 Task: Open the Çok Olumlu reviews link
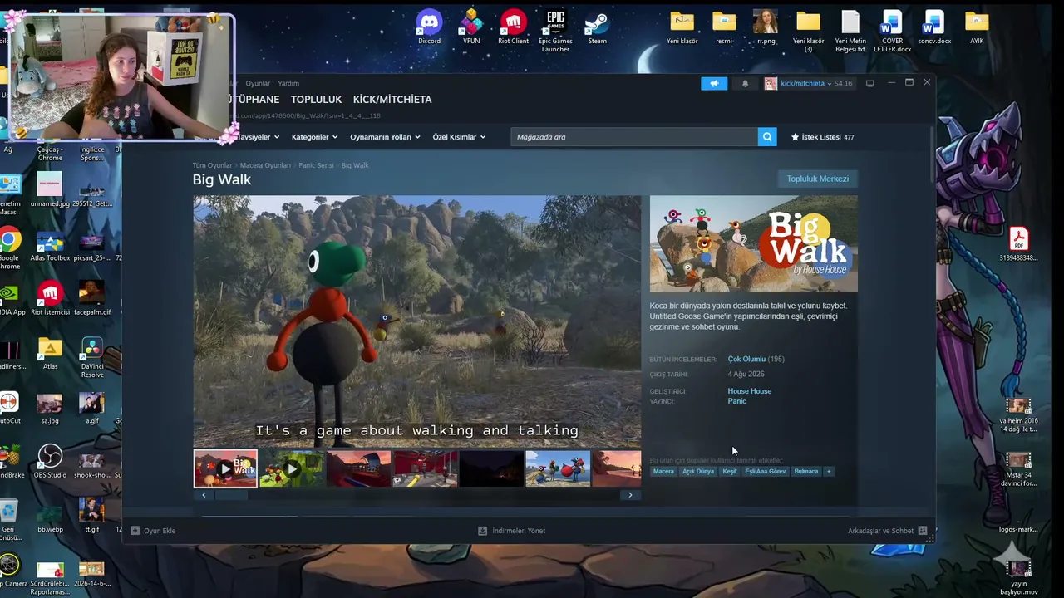[x=746, y=359]
